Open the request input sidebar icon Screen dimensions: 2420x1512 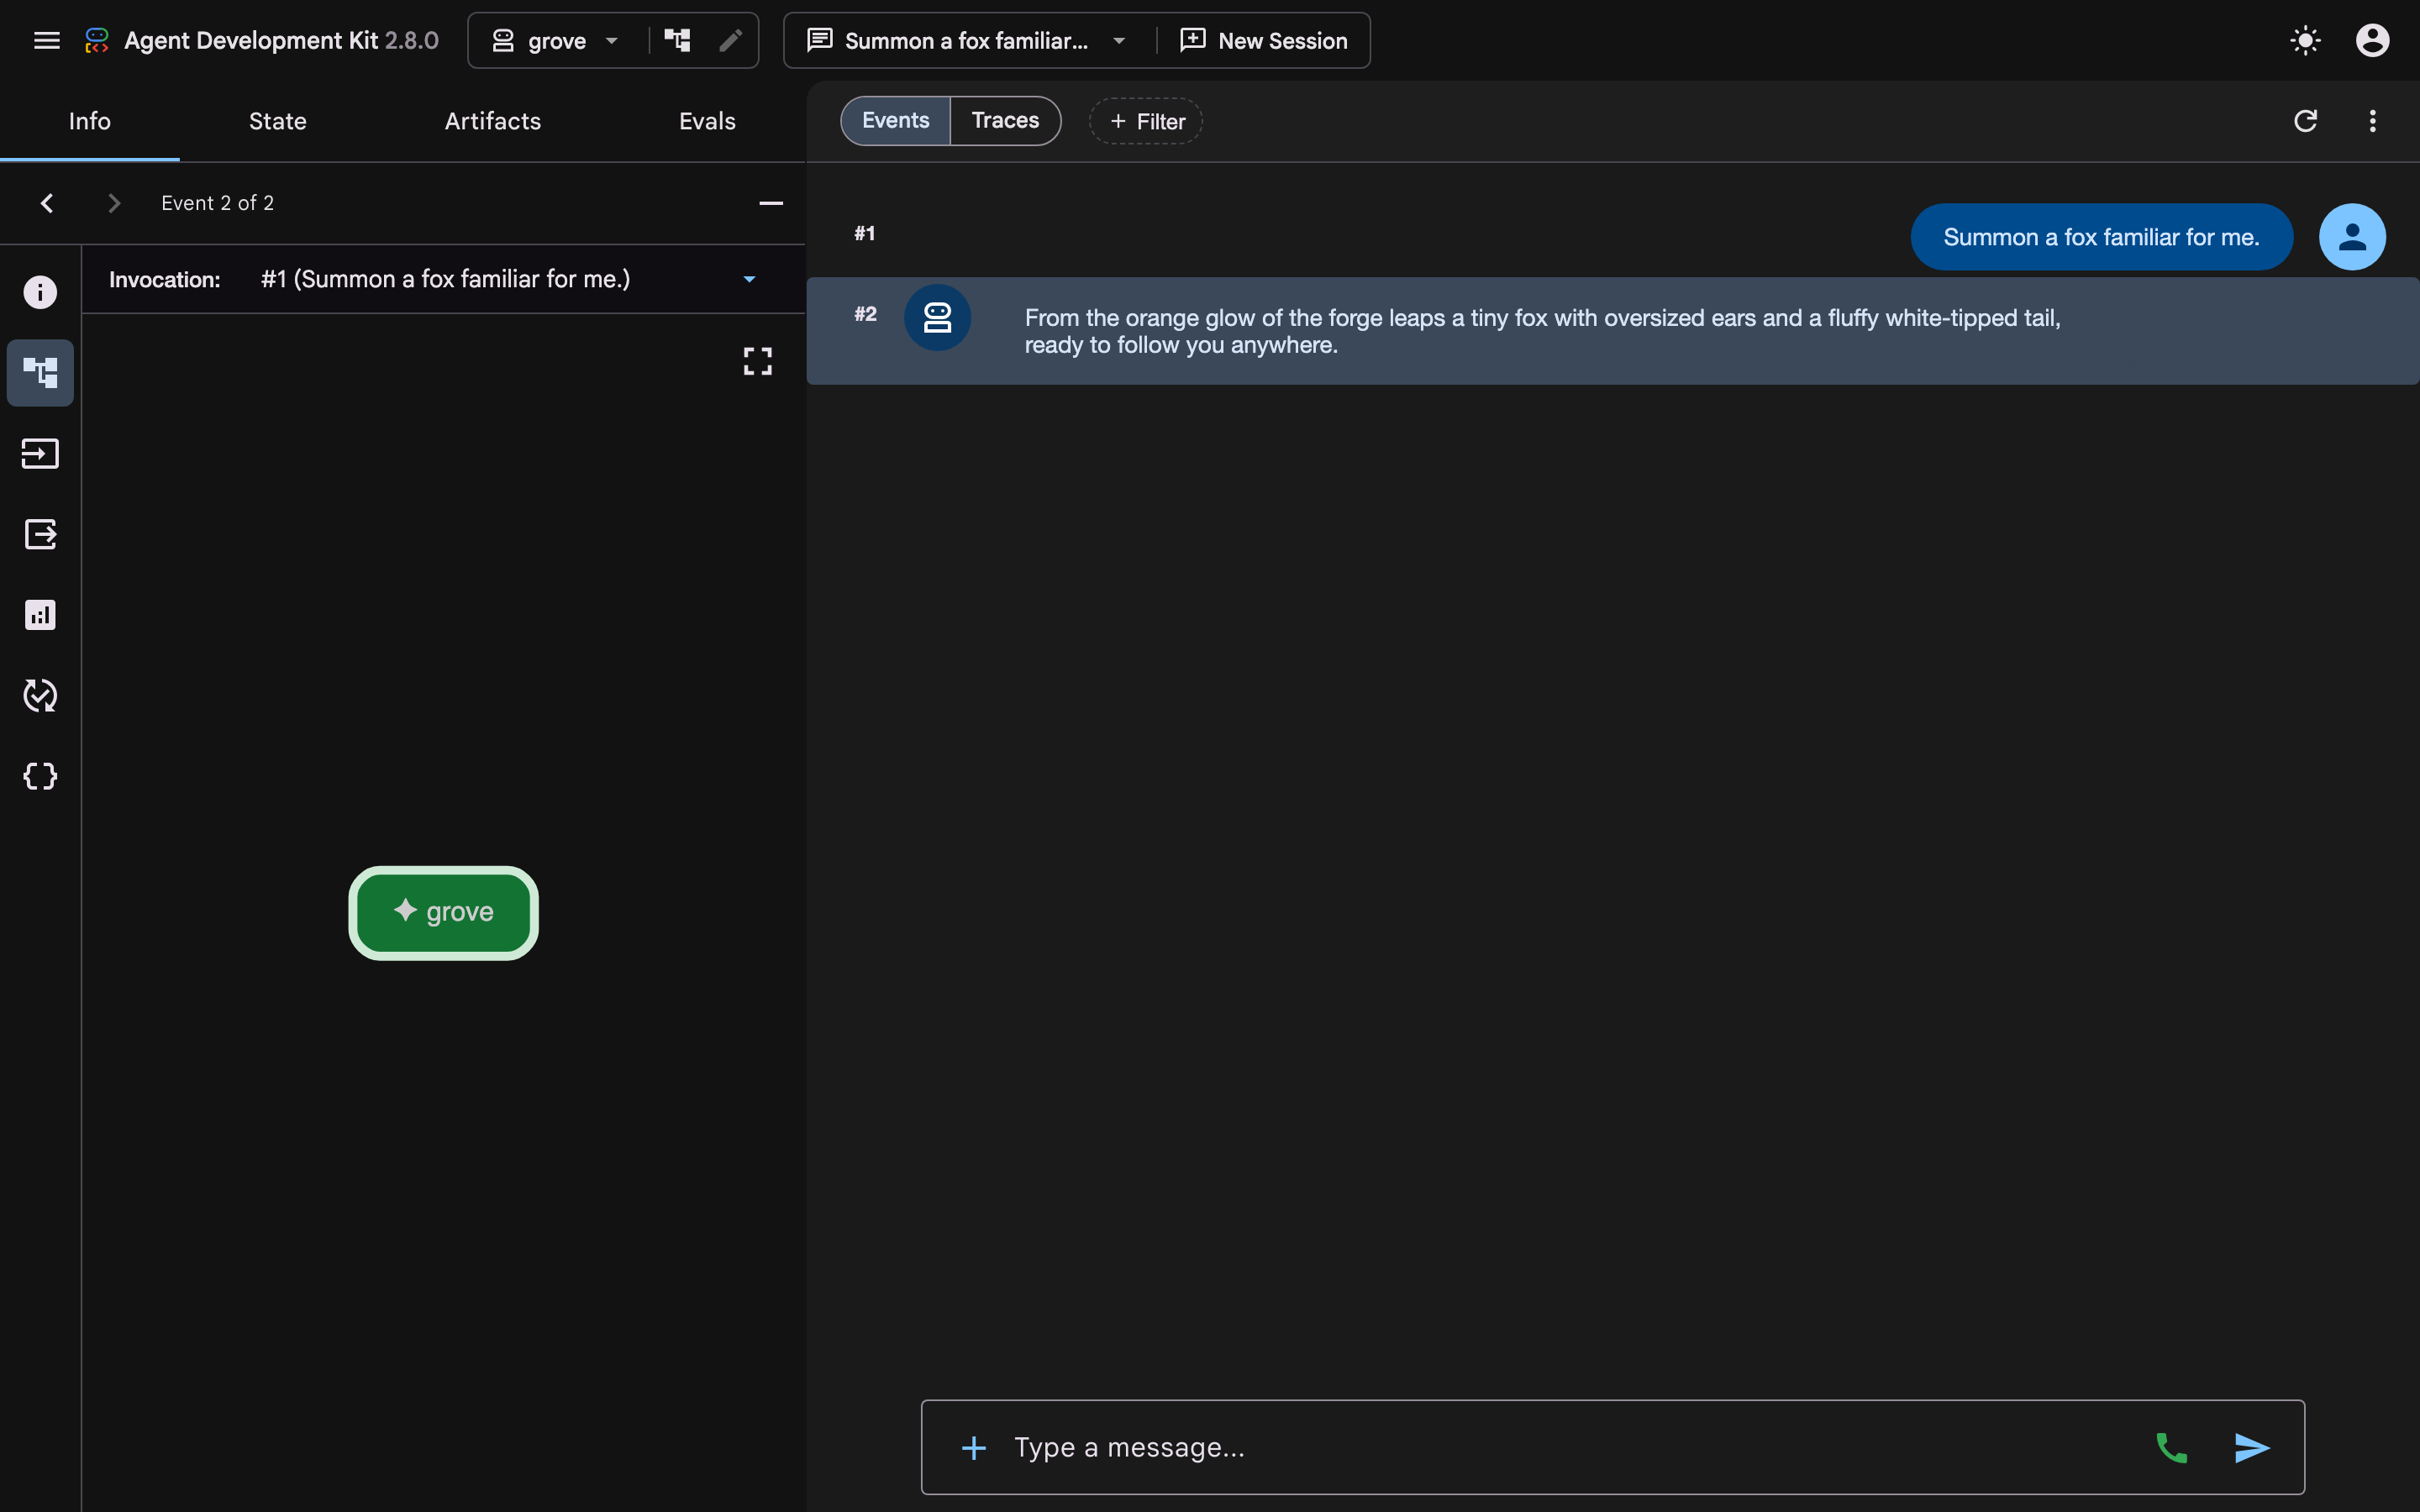click(40, 454)
